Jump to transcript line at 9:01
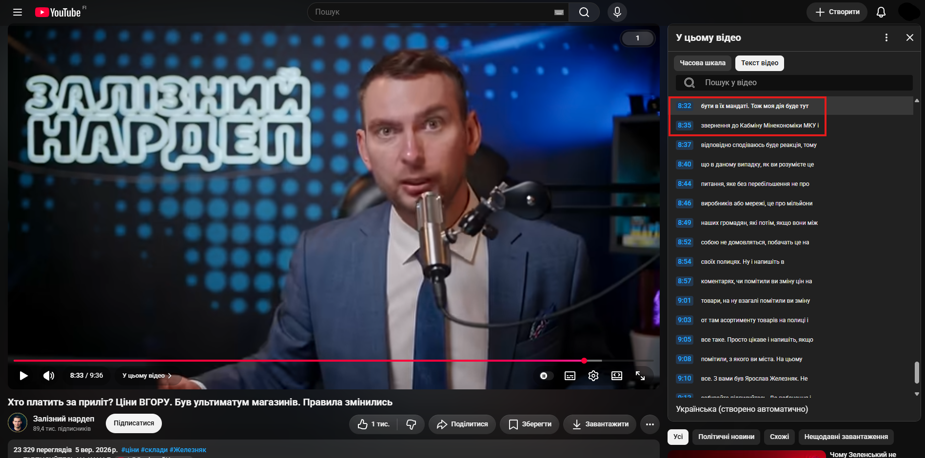The width and height of the screenshot is (925, 458). [x=792, y=300]
